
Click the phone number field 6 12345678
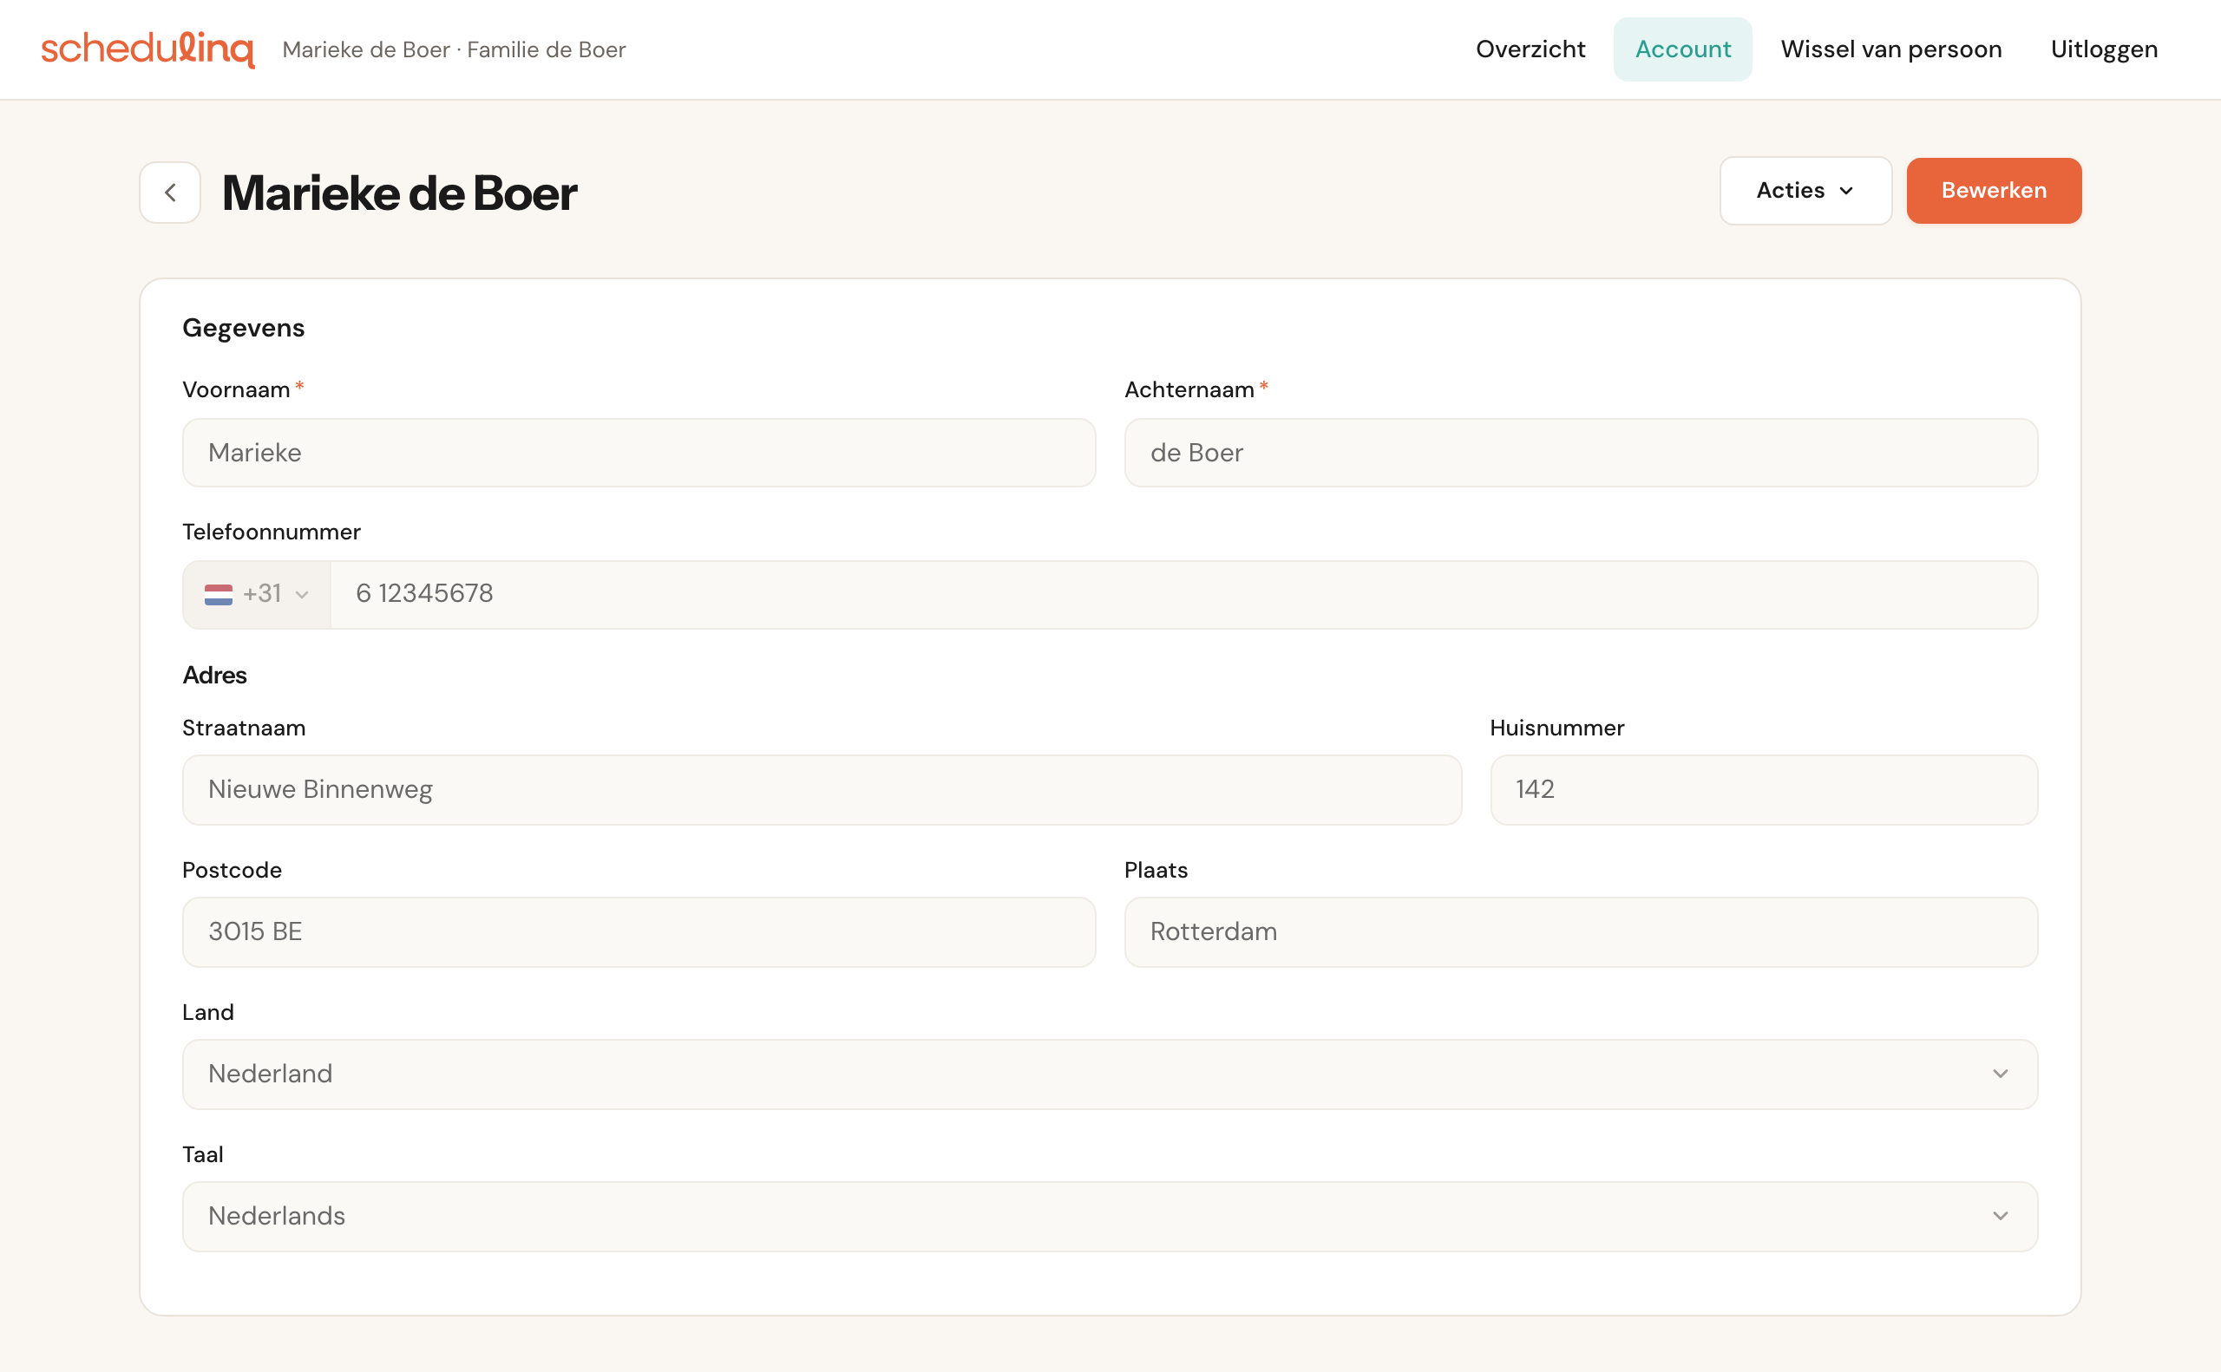point(1183,594)
